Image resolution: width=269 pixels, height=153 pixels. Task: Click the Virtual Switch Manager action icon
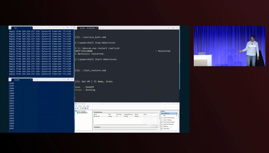(x=162, y=122)
